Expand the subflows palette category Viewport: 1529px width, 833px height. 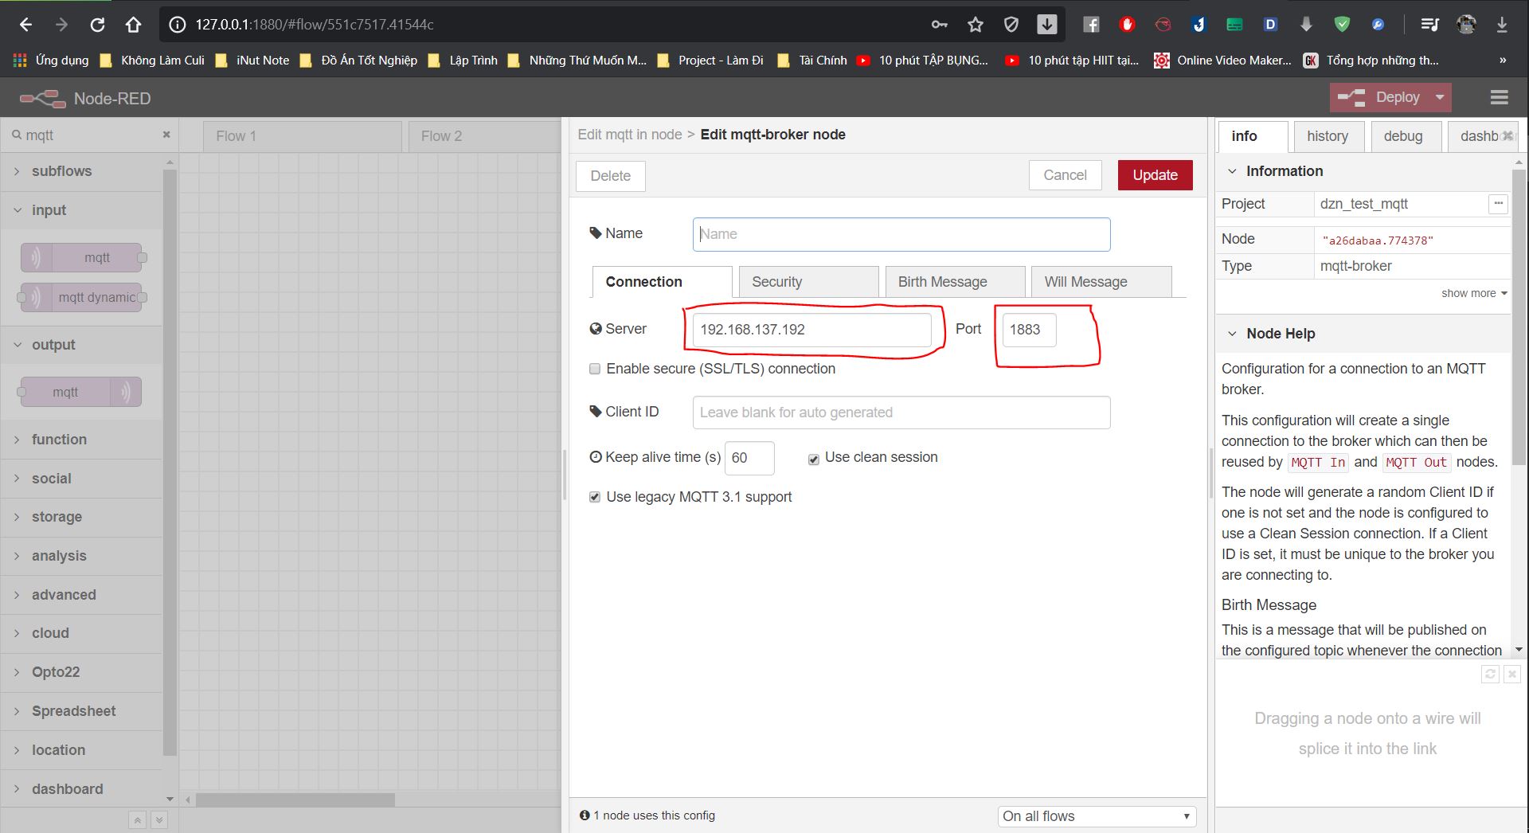click(81, 171)
